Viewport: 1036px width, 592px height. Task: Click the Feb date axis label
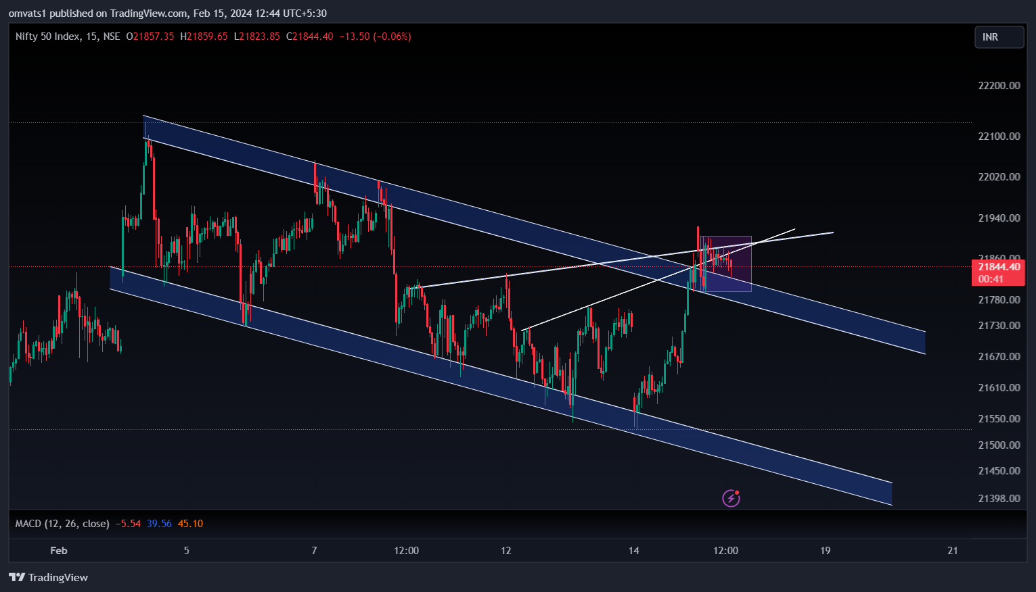click(x=59, y=551)
